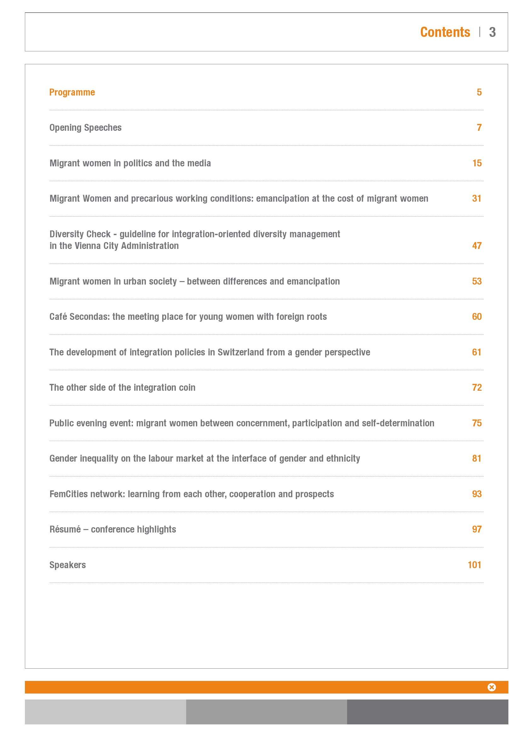
Task: Go to The other side of the integration coin
Action: (122, 388)
